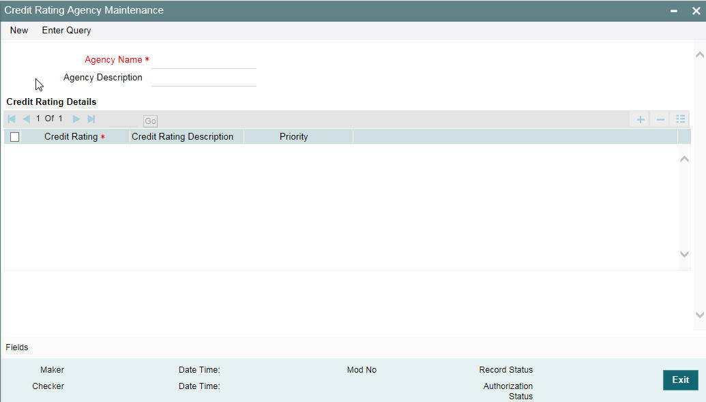Open the Fields section label
The image size is (706, 402).
point(17,347)
